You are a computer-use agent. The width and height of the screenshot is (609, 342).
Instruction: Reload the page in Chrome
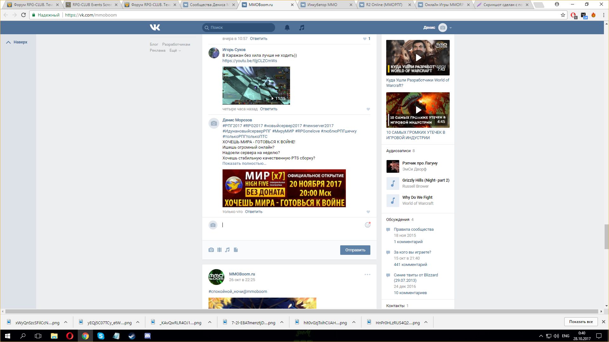pyautogui.click(x=23, y=15)
